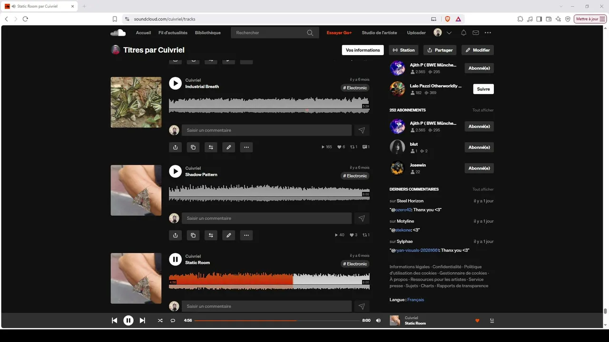The height and width of the screenshot is (342, 609).
Task: Show all derniers commentaires with Tout afficher
Action: 483,190
